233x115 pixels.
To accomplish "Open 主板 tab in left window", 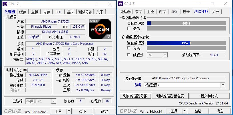I will pos(35,12).
